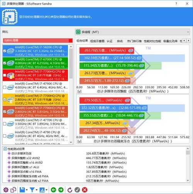Click the blue 372.32 floating-point result bar

tap(113, 108)
